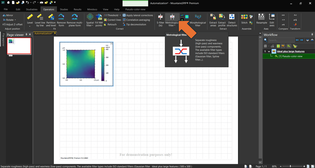
Task: Apply Remove multi-plane form
Action: click(75, 20)
